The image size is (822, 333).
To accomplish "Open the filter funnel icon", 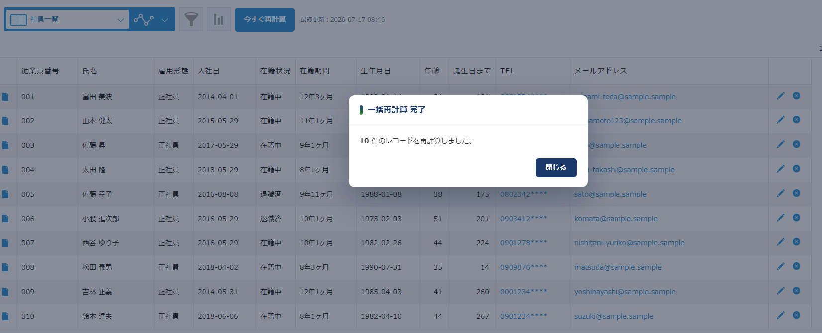I will (191, 20).
